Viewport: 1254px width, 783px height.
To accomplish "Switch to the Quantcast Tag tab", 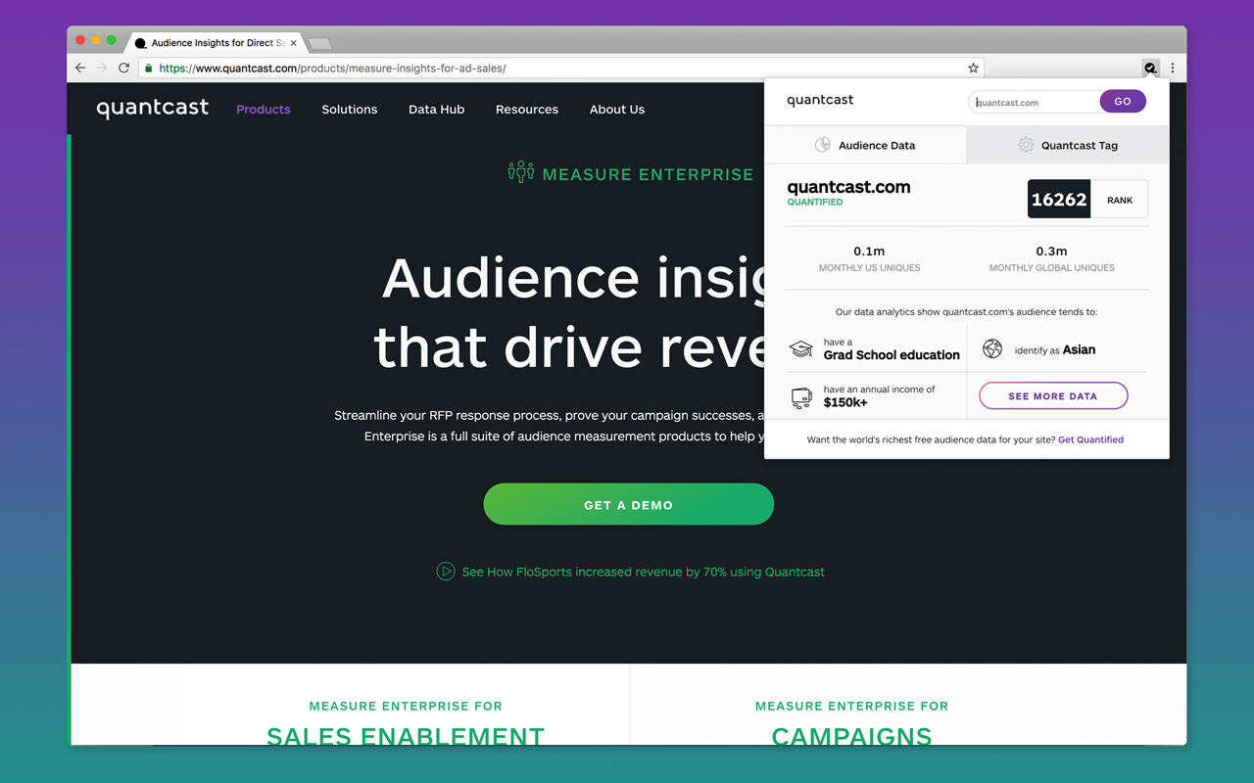I will 1068,145.
